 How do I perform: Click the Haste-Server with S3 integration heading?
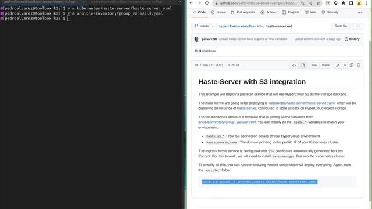(x=252, y=82)
